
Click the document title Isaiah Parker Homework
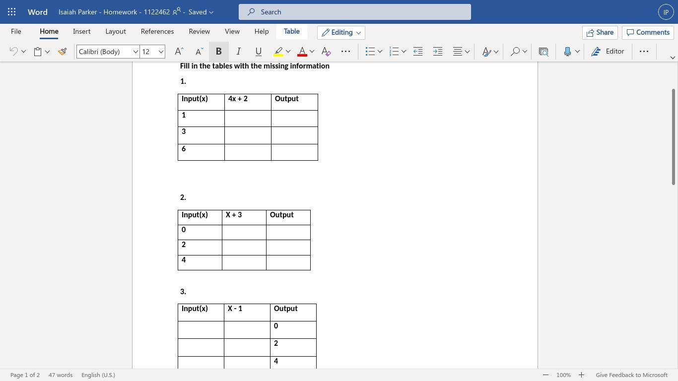click(x=114, y=12)
